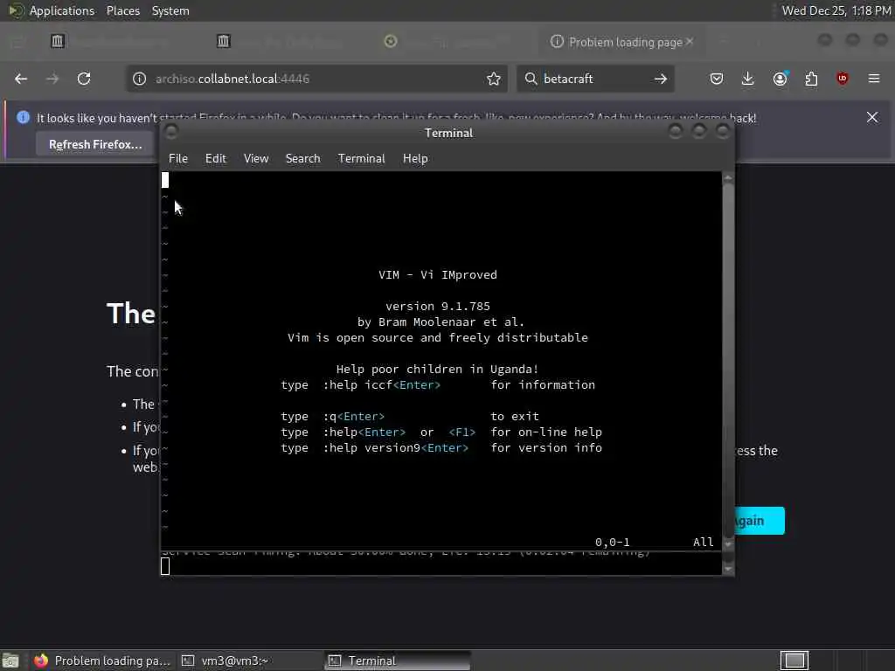Open the Terminal Search menu
This screenshot has height=671, width=895.
click(302, 159)
